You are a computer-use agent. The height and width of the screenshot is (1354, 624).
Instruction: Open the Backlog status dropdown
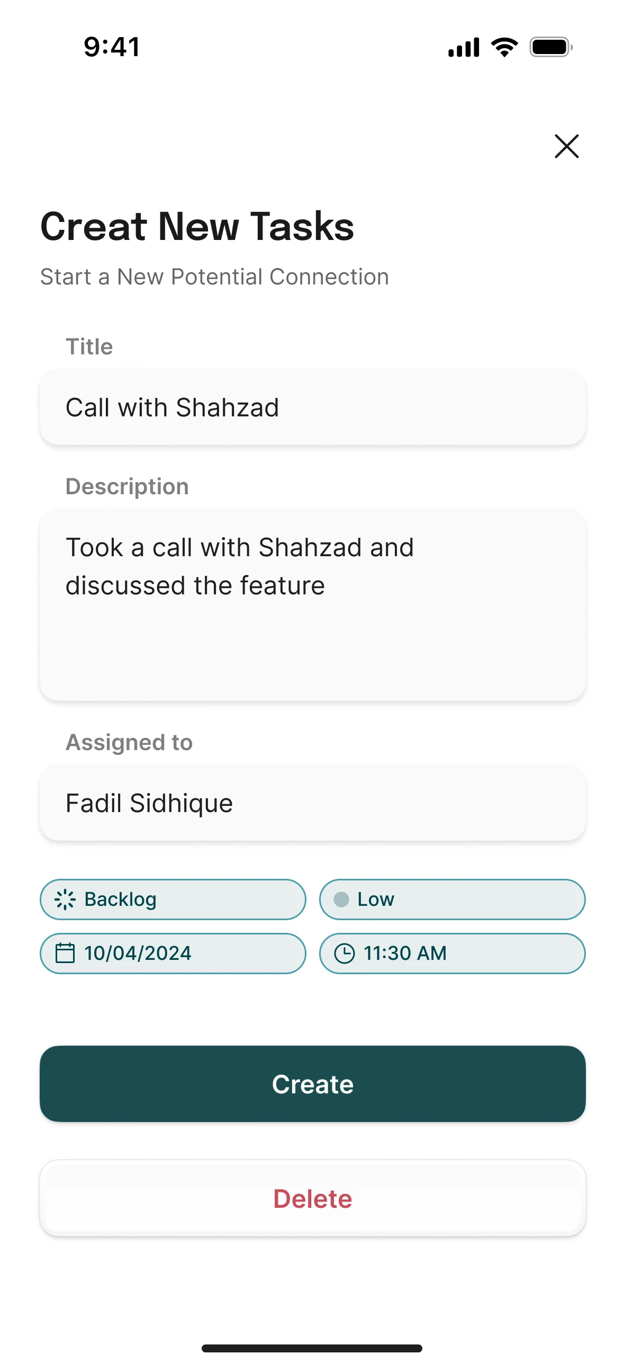coord(173,899)
